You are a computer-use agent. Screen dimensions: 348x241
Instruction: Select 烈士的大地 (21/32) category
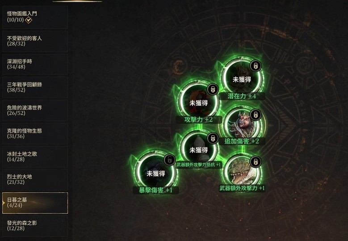(x=35, y=180)
